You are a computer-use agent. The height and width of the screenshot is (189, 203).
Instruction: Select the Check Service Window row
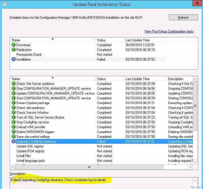click(x=102, y=112)
